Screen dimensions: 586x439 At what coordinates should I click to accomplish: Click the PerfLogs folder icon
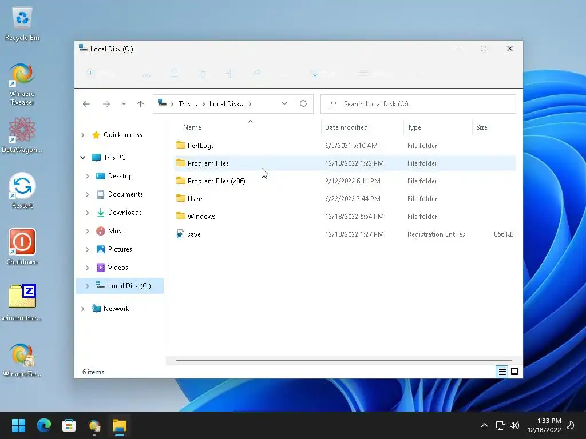[x=181, y=145]
